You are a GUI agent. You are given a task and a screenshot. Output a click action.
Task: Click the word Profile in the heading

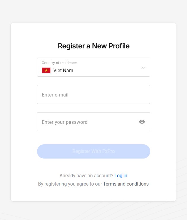click(x=119, y=46)
